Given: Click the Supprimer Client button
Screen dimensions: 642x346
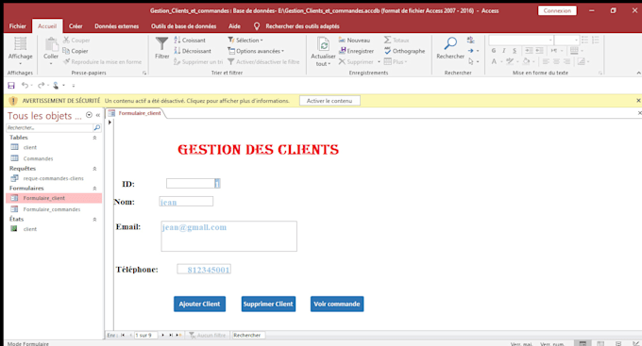Looking at the screenshot, I should click(x=268, y=304).
